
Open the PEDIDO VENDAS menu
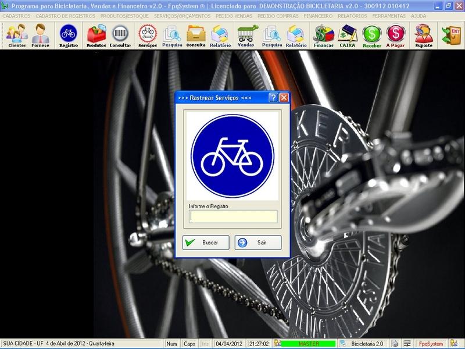tap(234, 16)
